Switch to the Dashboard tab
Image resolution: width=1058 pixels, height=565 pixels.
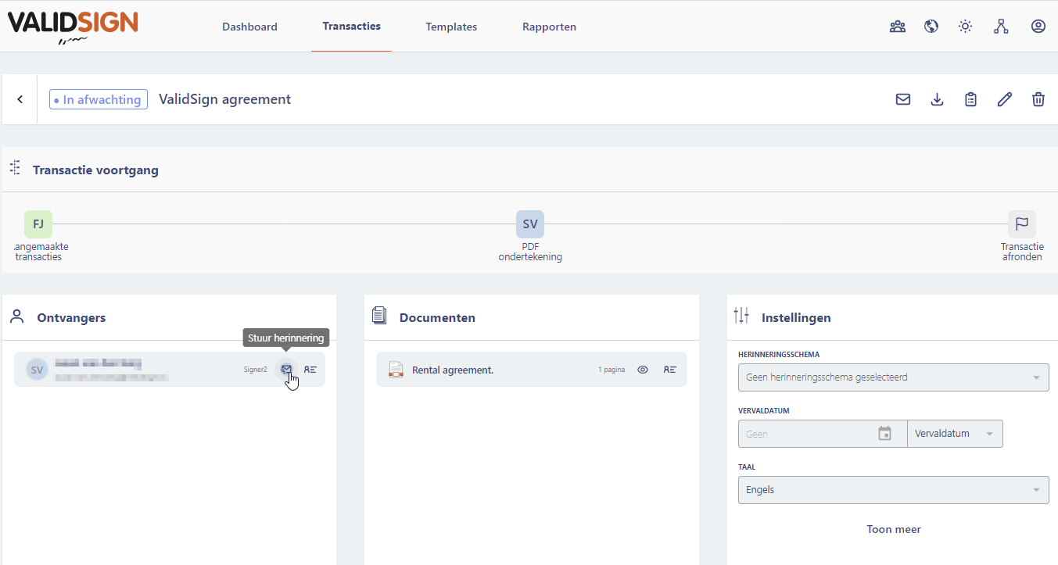pos(249,27)
